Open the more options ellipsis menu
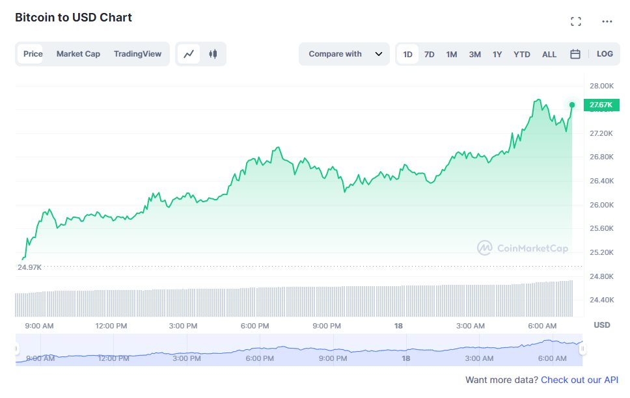This screenshot has height=398, width=630. pos(607,21)
